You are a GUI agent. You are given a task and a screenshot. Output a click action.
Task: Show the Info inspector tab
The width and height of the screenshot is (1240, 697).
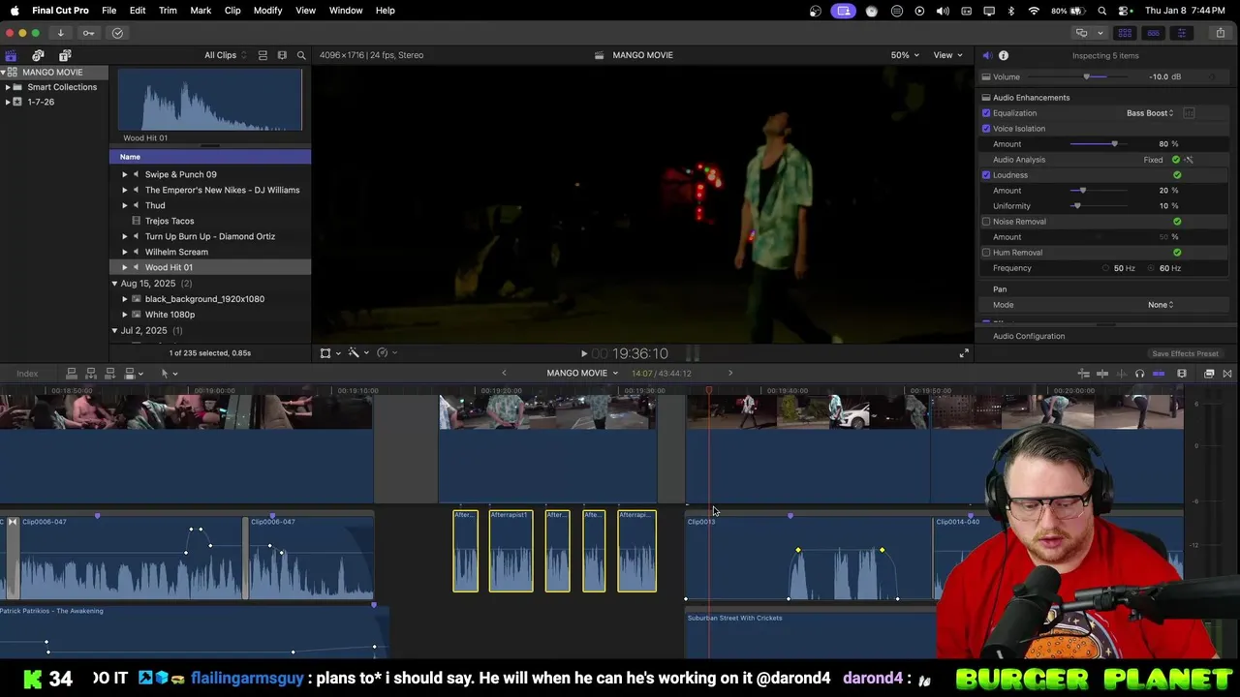pos(1004,55)
